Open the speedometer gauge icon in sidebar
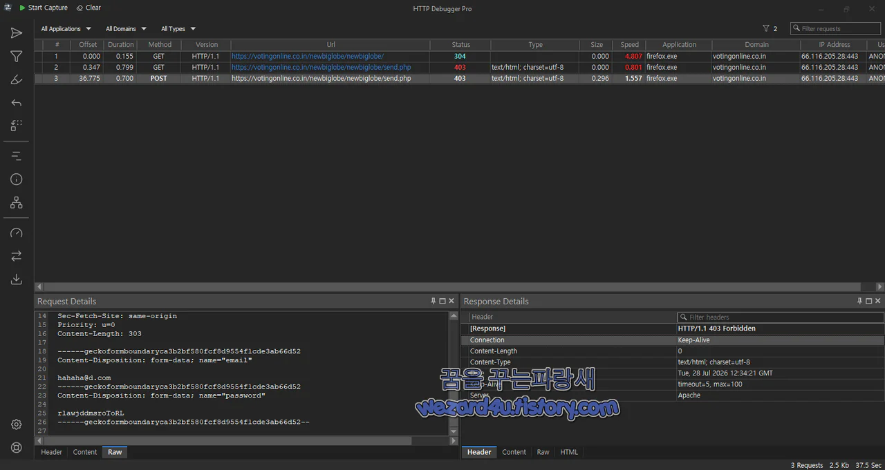This screenshot has height=470, width=885. (17, 233)
